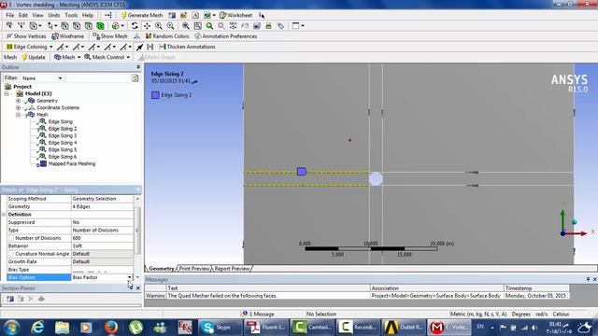The width and height of the screenshot is (598, 336).
Task: Click the green Zoom To Fit magnifier
Action: [x=209, y=26]
